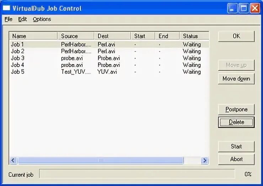Open the Options menu
This screenshot has height=186, width=263.
coord(42,19)
